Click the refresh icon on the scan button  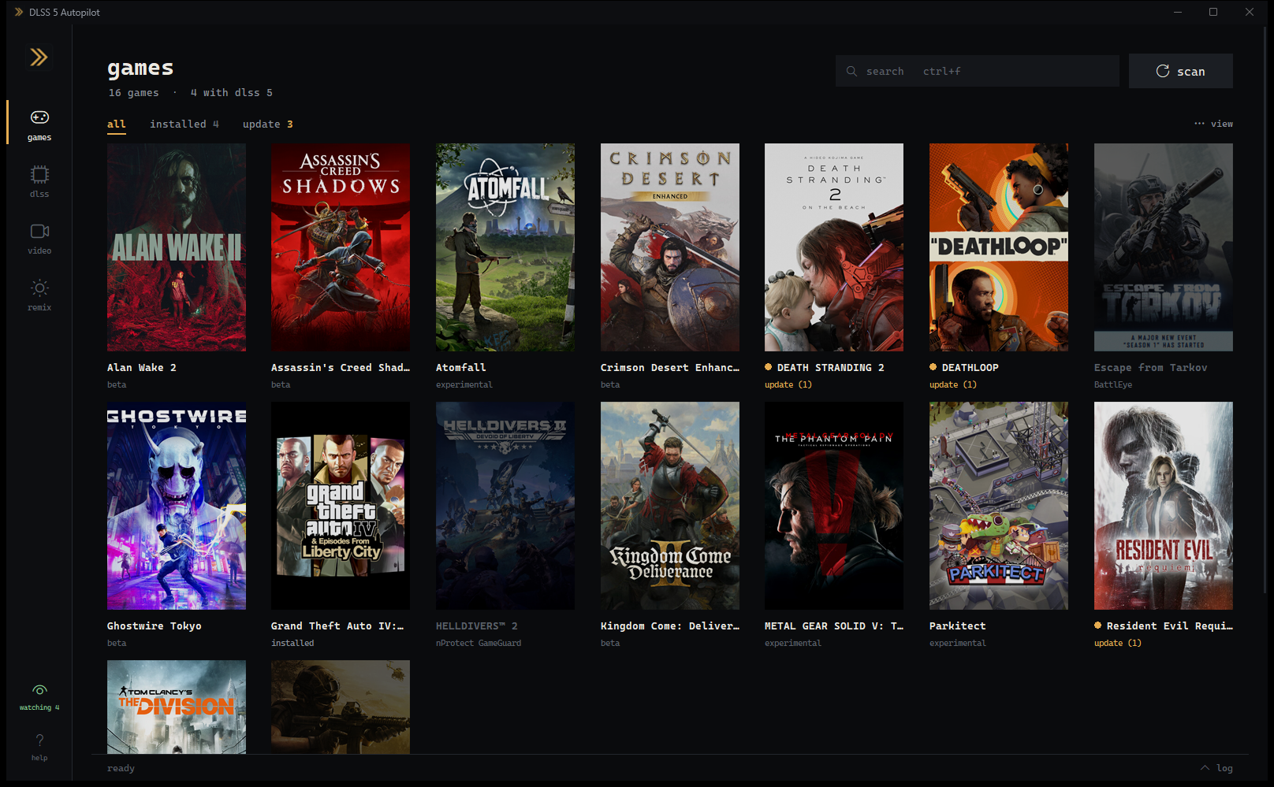(1162, 71)
